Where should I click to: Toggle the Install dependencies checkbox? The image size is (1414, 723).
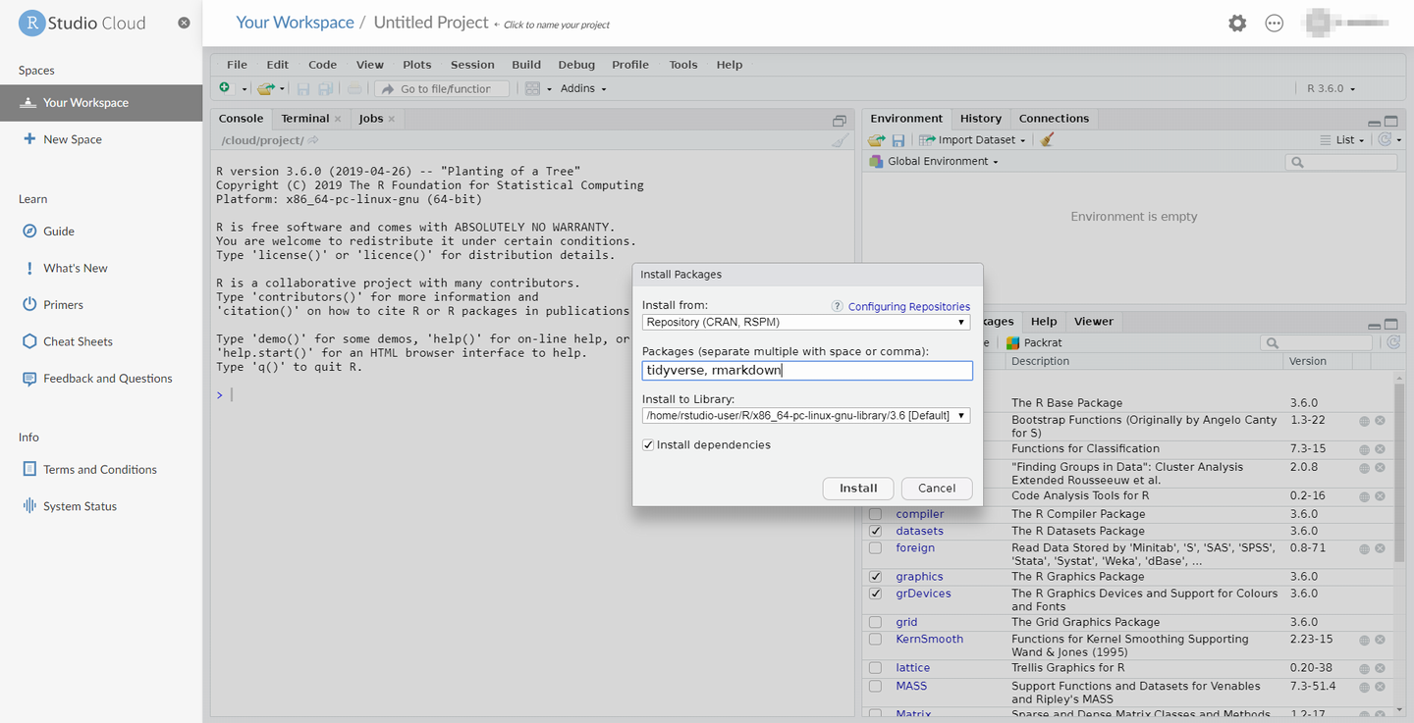point(648,445)
